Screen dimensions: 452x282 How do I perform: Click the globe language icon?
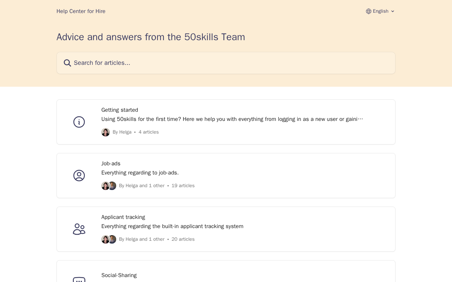coord(369,11)
